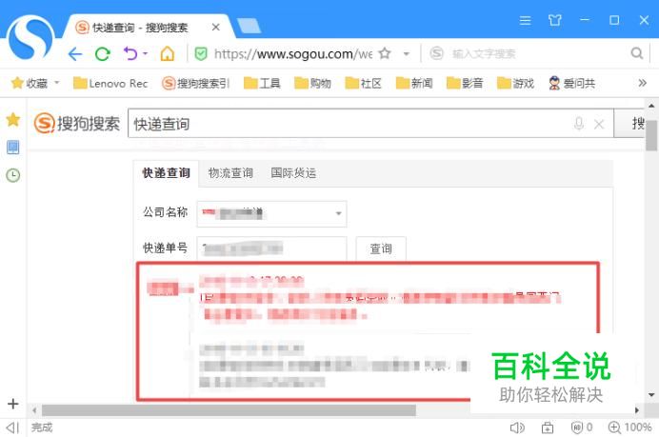
Task: Add sidebar app with plus icon
Action: coord(13,404)
